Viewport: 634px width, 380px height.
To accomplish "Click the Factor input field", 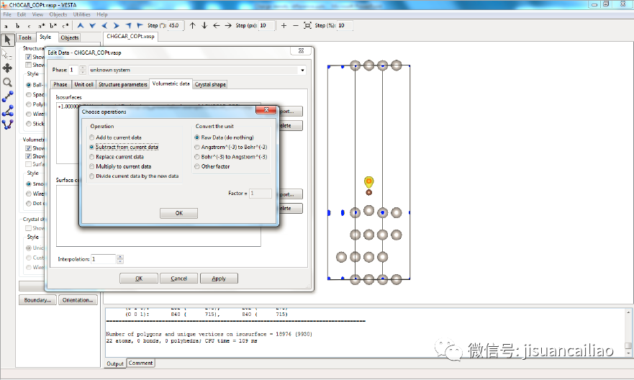I will pos(261,193).
